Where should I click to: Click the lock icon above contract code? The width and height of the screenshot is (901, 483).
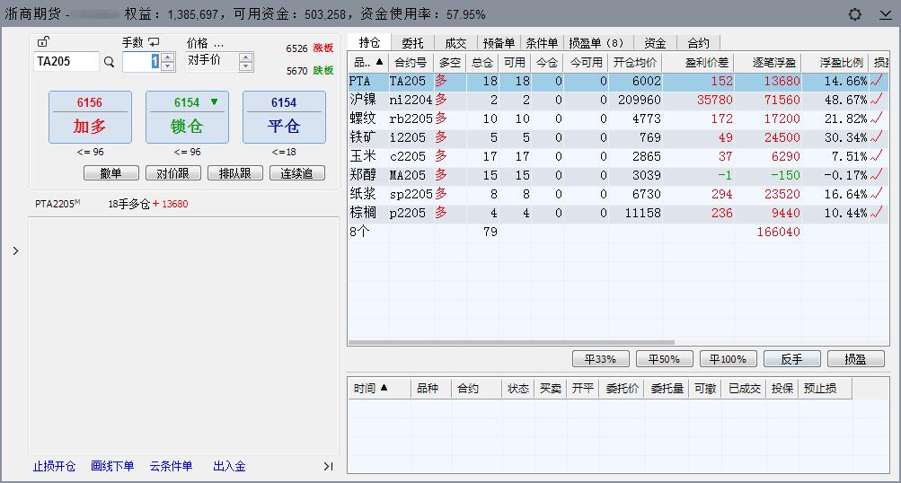(43, 41)
